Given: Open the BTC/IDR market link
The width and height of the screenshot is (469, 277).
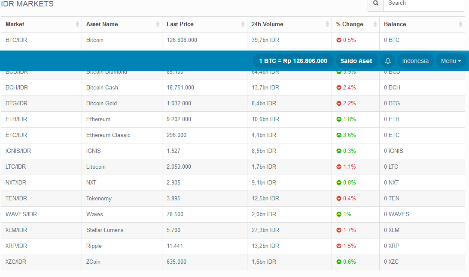Looking at the screenshot, I should [x=16, y=40].
